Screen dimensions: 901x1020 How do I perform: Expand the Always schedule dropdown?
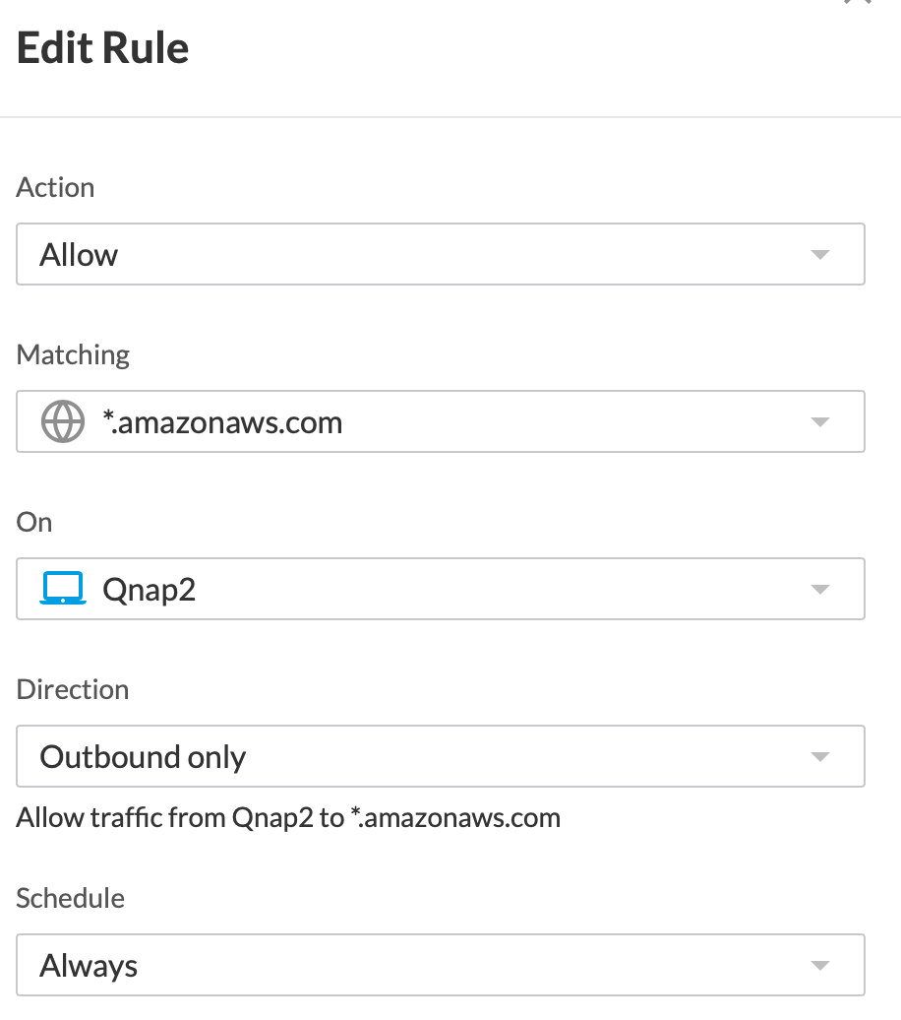tap(440, 966)
